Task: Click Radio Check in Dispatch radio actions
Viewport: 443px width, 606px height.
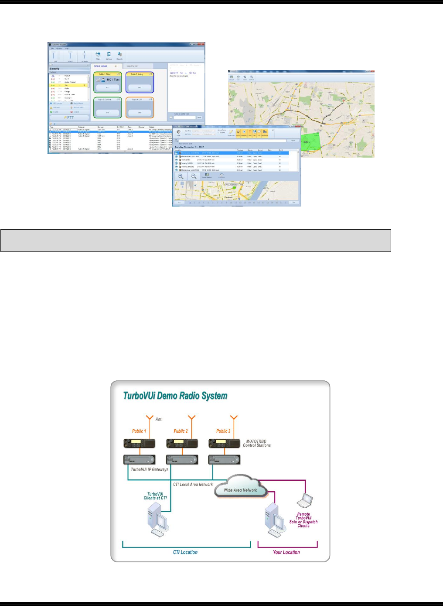Action: 77,103
